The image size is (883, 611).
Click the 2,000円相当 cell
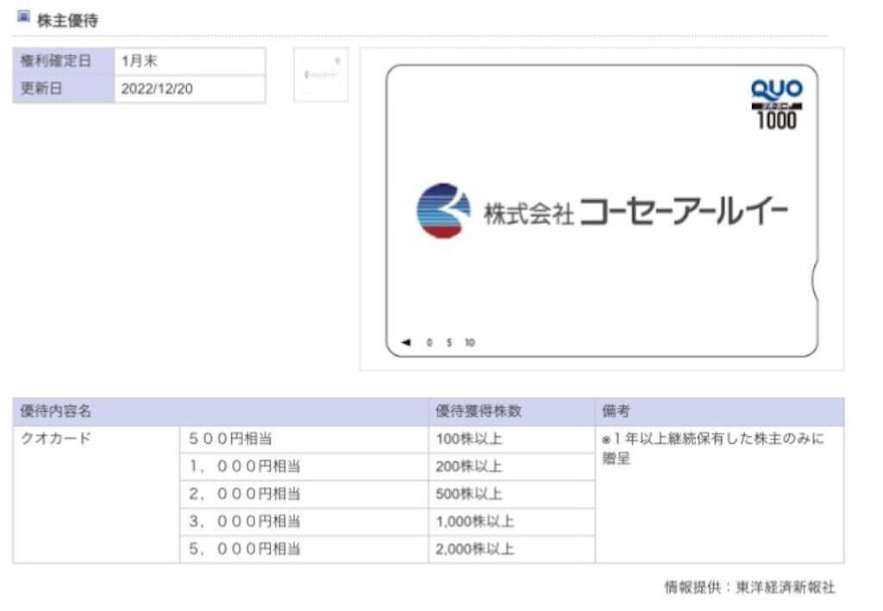(304, 494)
